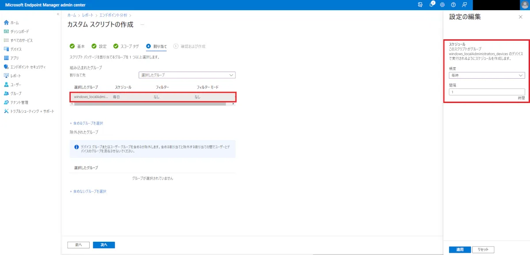
Task: Collapse the left navigation sidebar
Action: [x=58, y=14]
